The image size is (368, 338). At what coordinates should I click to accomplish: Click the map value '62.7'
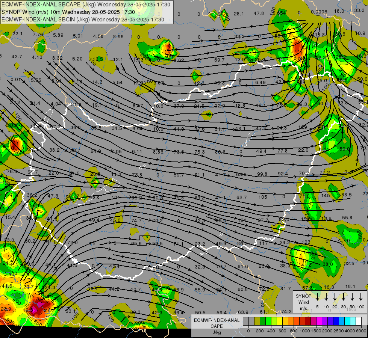tap(241, 198)
